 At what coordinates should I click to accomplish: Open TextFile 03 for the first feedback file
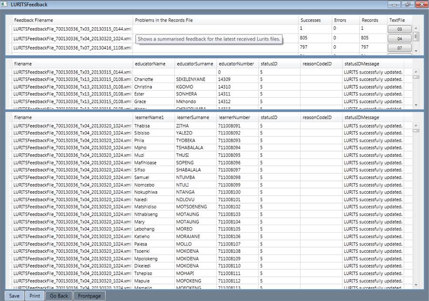point(399,29)
